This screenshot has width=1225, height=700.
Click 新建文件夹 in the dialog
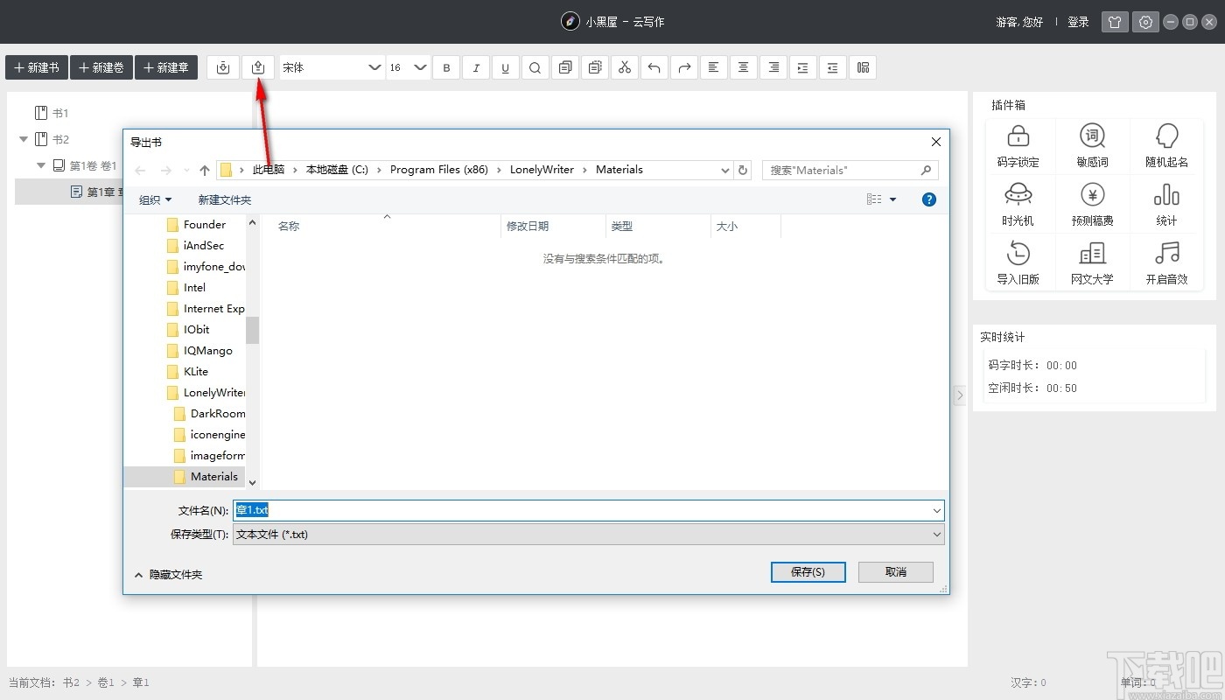click(225, 199)
